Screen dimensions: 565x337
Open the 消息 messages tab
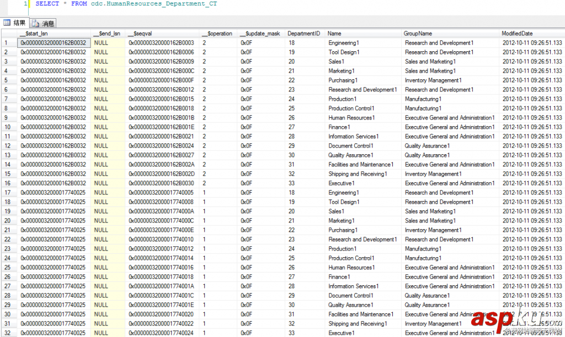click(43, 23)
